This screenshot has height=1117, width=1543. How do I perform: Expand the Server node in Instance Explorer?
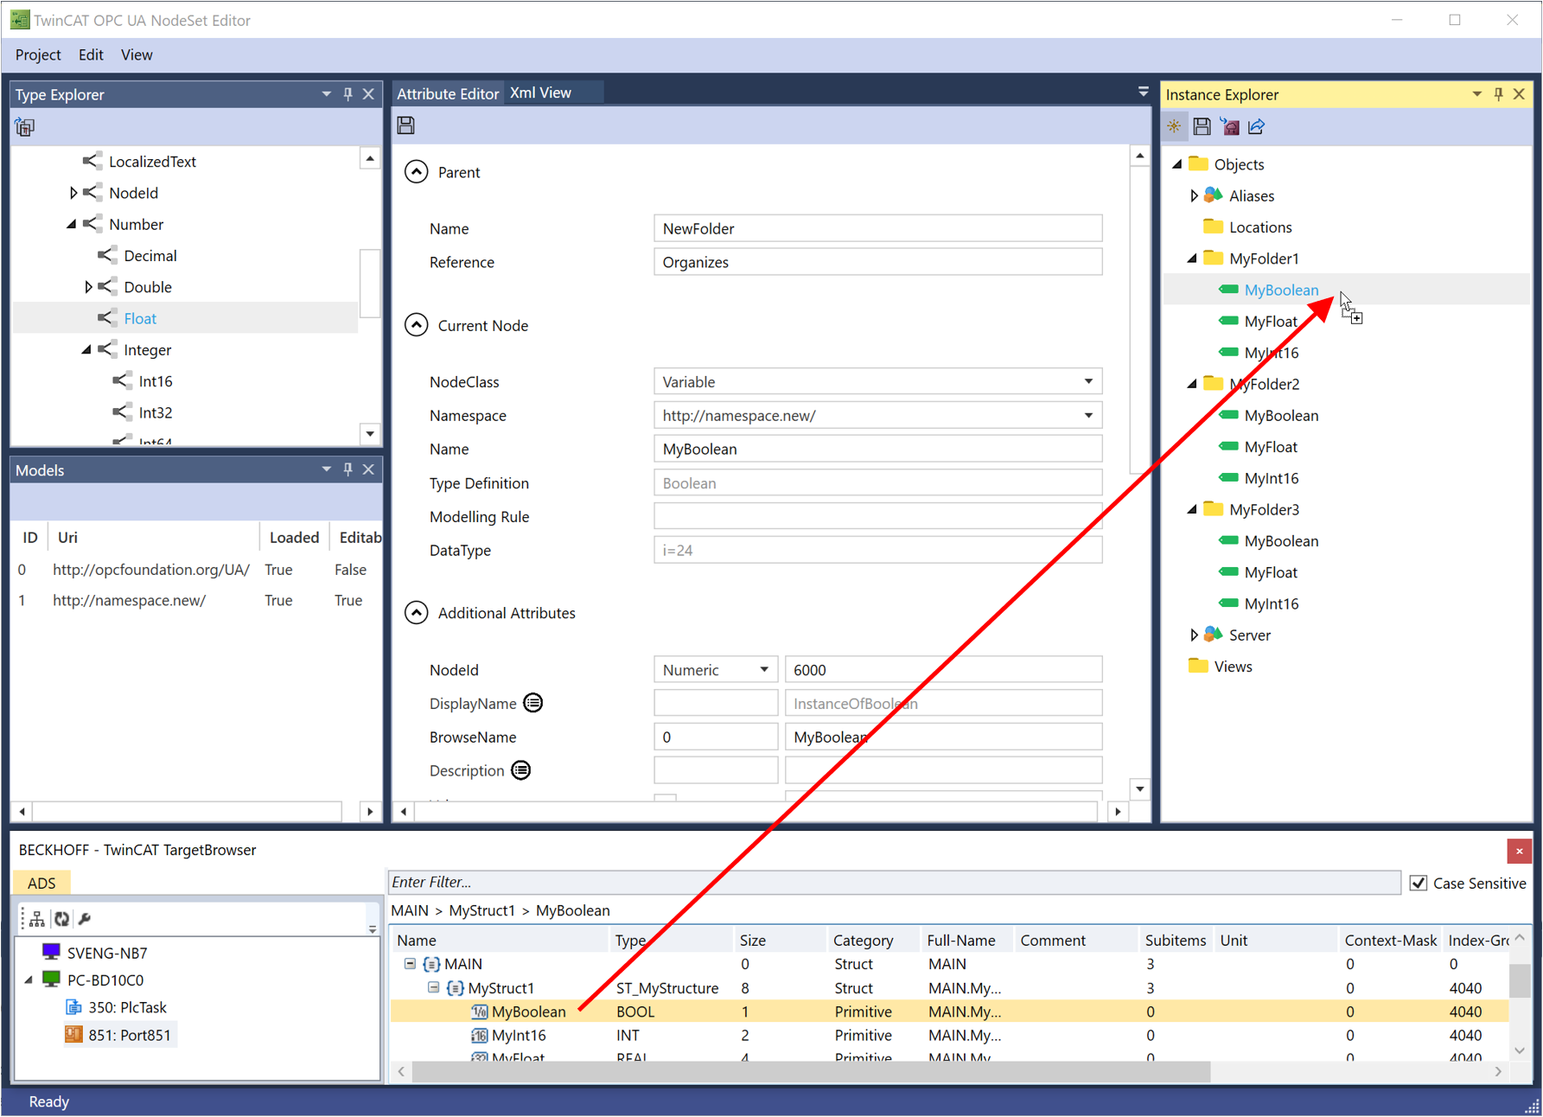[x=1194, y=635]
